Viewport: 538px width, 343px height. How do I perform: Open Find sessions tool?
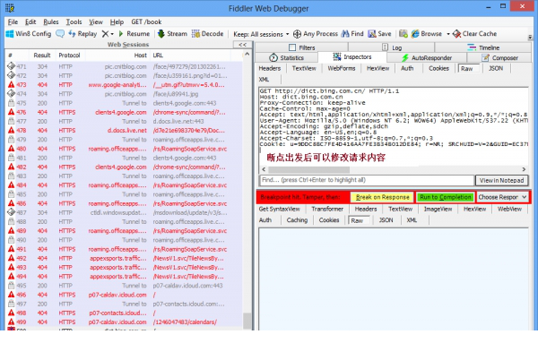pos(352,34)
